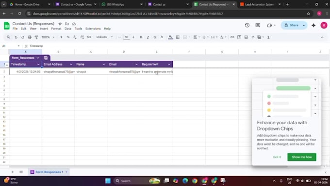Open the comments panel icon
The image size is (330, 186).
(258, 25)
